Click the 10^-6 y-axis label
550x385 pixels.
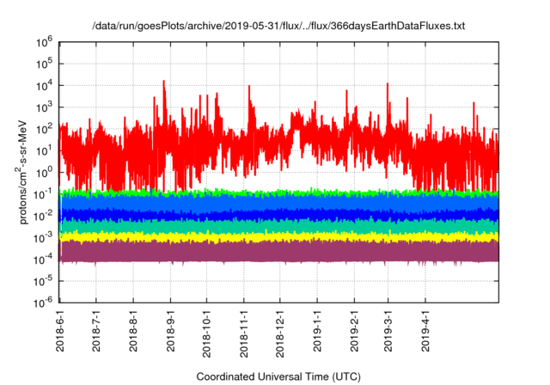(43, 302)
